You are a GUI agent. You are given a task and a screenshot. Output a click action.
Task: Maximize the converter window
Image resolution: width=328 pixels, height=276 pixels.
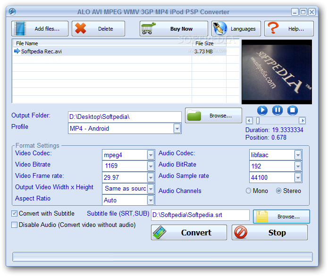303,12
